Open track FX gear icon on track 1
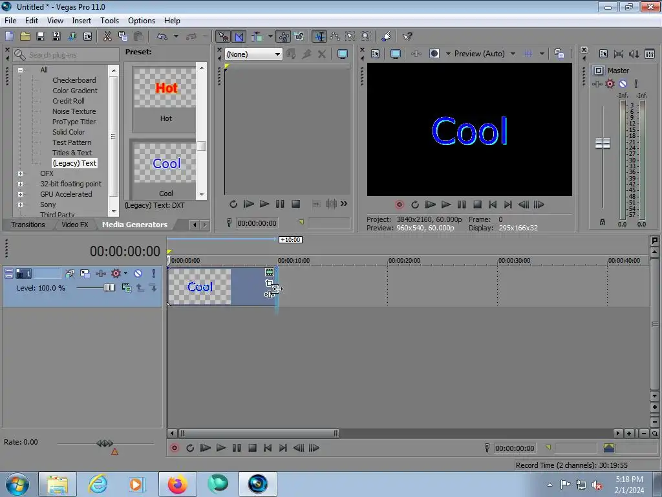 (x=116, y=274)
